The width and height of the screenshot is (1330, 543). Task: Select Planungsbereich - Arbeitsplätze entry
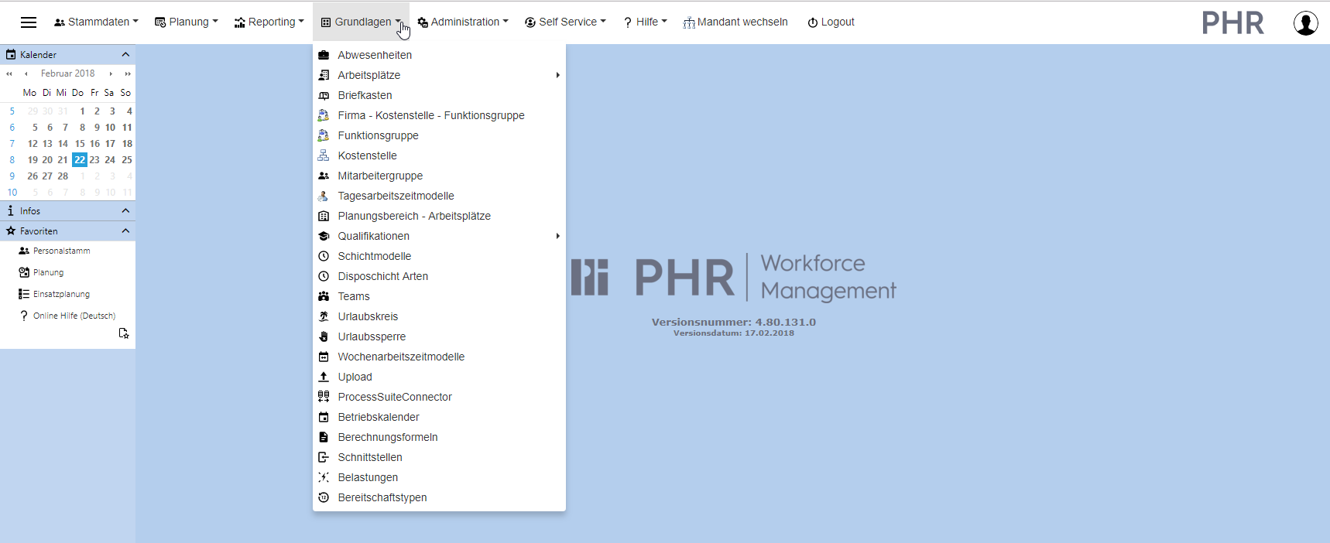click(x=439, y=216)
